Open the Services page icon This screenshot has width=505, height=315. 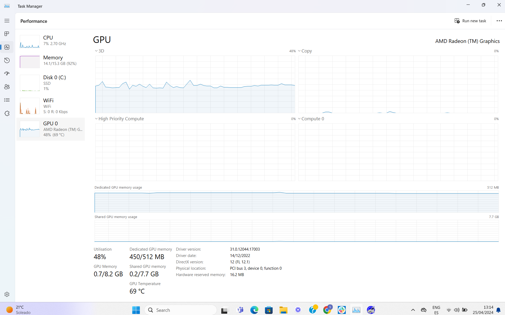7,113
